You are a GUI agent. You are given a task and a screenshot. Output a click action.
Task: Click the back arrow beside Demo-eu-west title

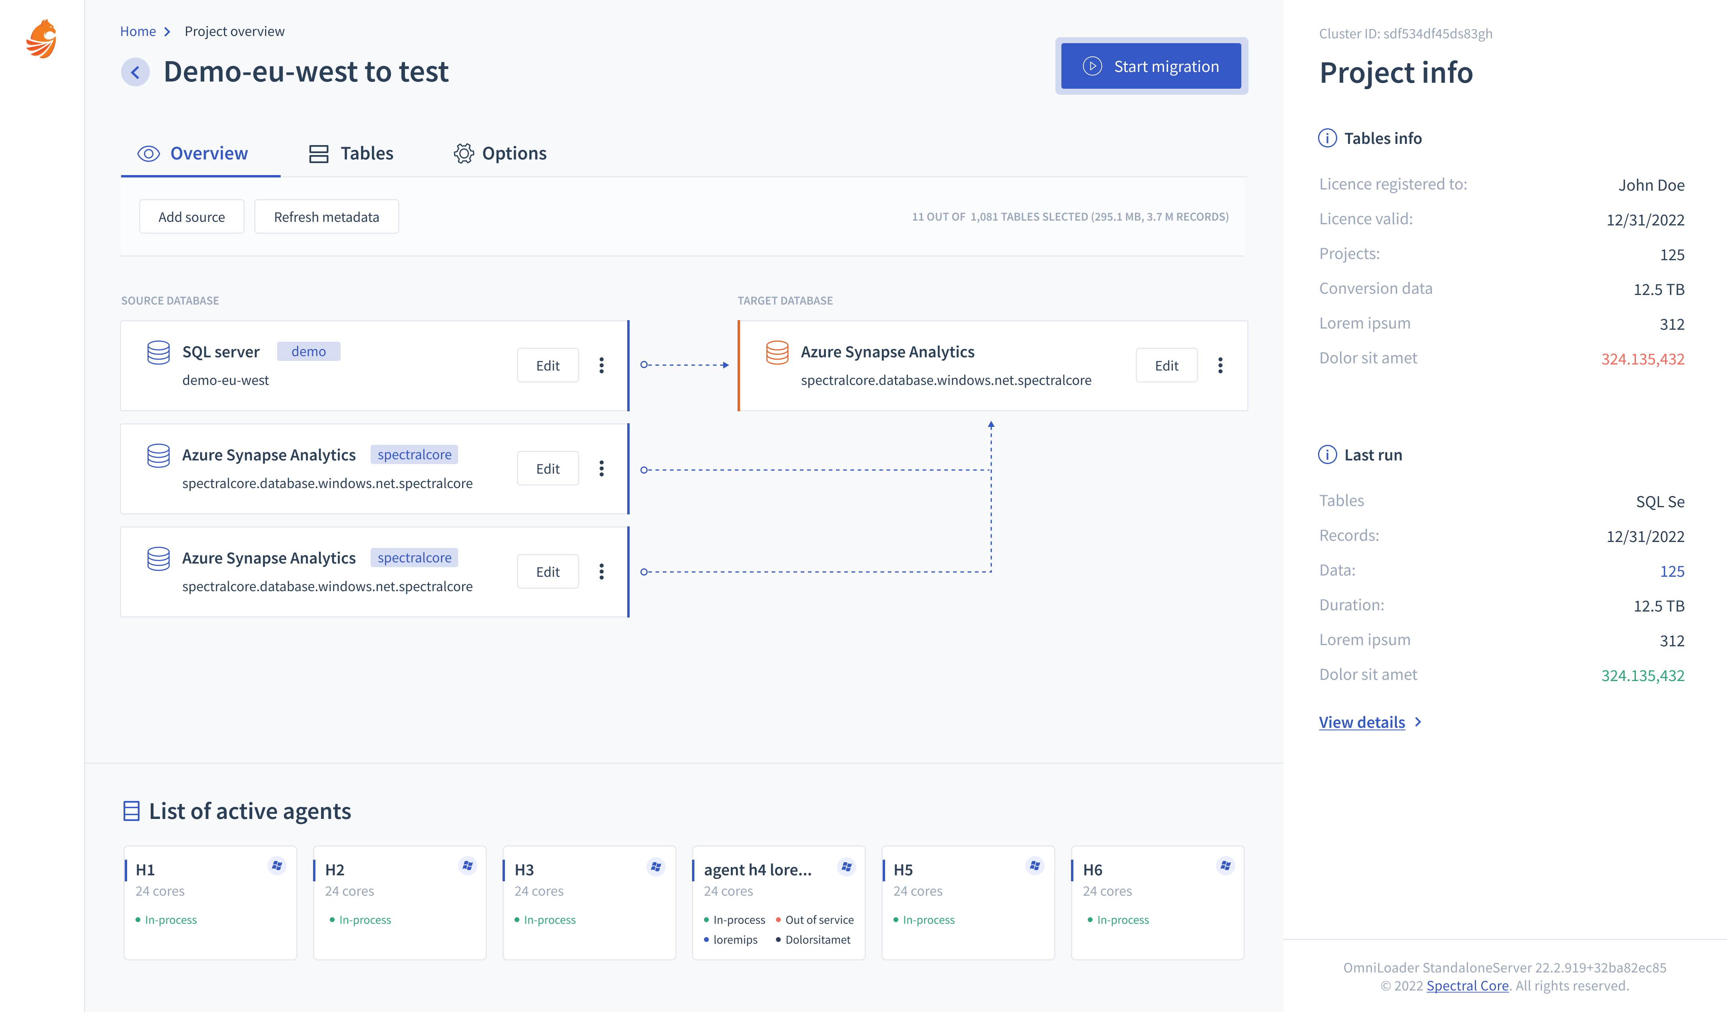135,72
